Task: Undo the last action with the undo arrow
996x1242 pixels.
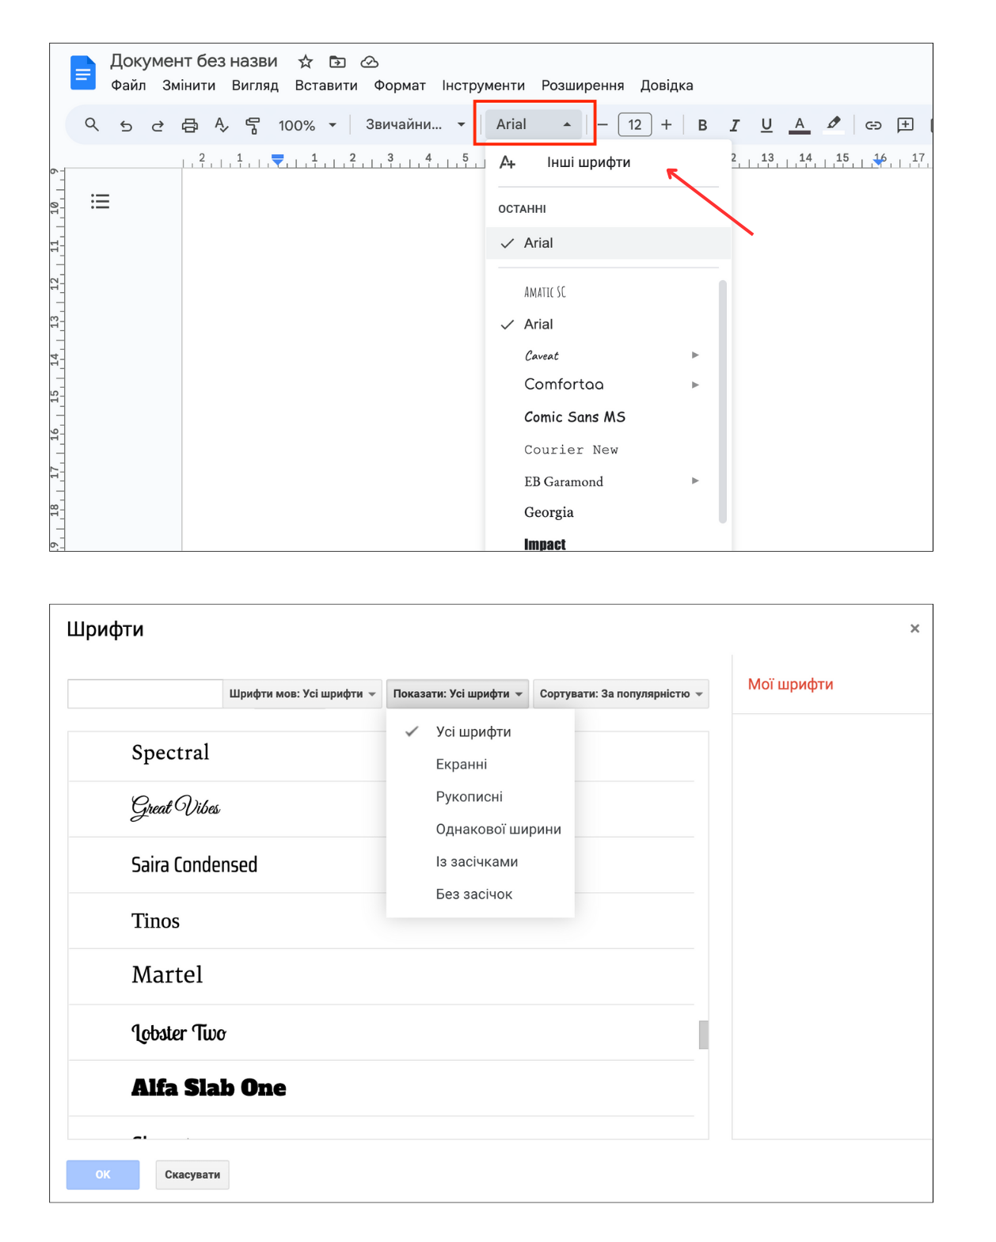Action: tap(126, 125)
